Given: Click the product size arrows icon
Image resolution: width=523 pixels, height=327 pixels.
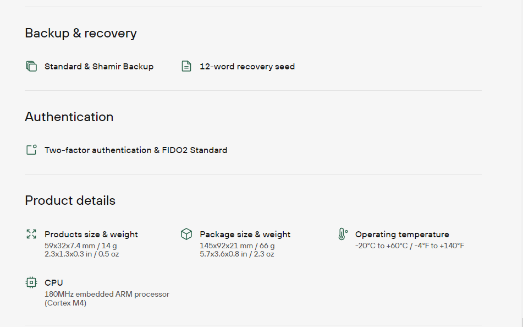Looking at the screenshot, I should (x=31, y=234).
